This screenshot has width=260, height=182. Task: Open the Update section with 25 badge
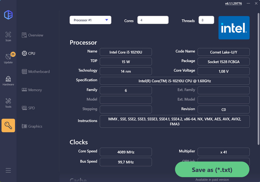[x=8, y=58]
